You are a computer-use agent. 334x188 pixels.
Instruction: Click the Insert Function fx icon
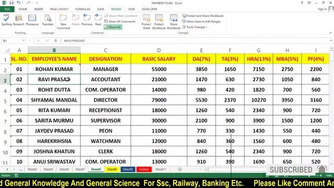tap(56, 41)
